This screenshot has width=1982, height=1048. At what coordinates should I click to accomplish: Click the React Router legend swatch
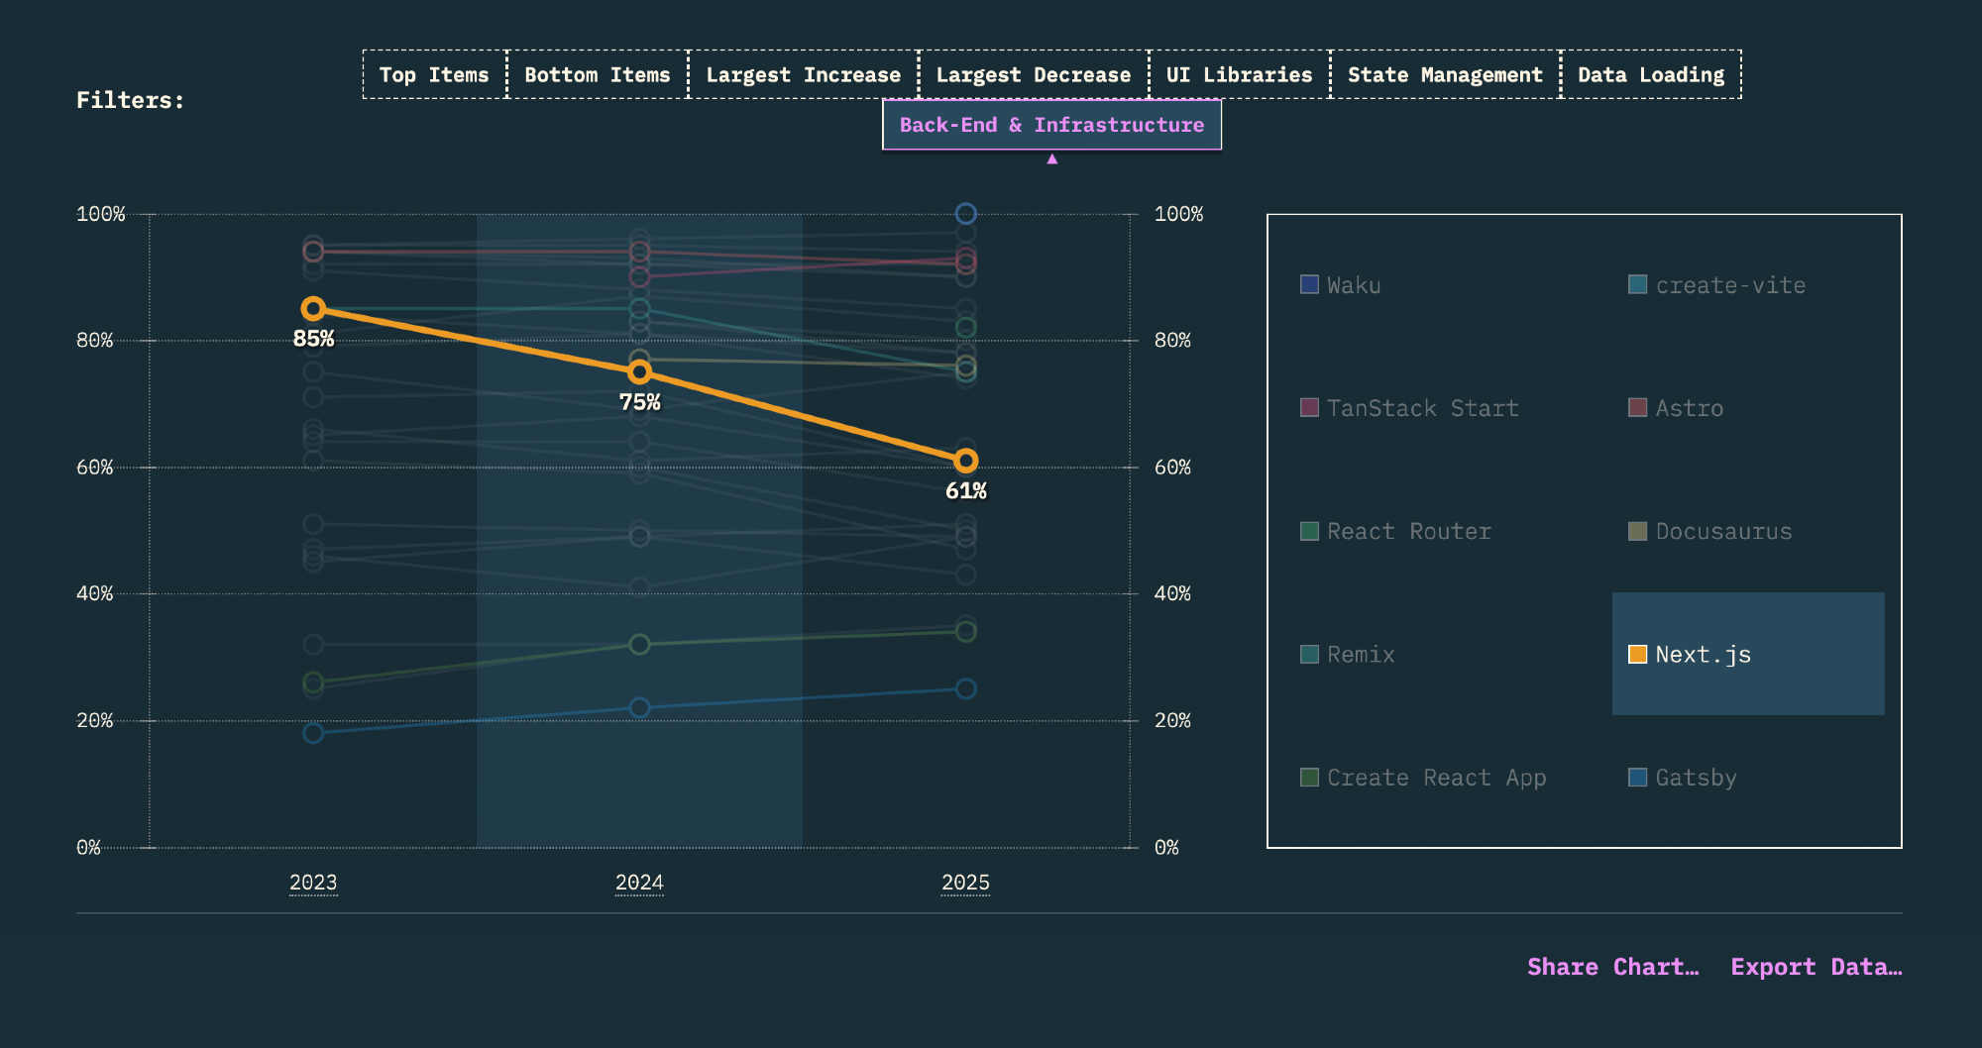[x=1309, y=532]
